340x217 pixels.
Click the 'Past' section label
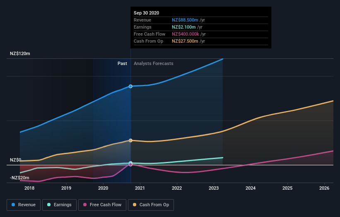coord(122,63)
